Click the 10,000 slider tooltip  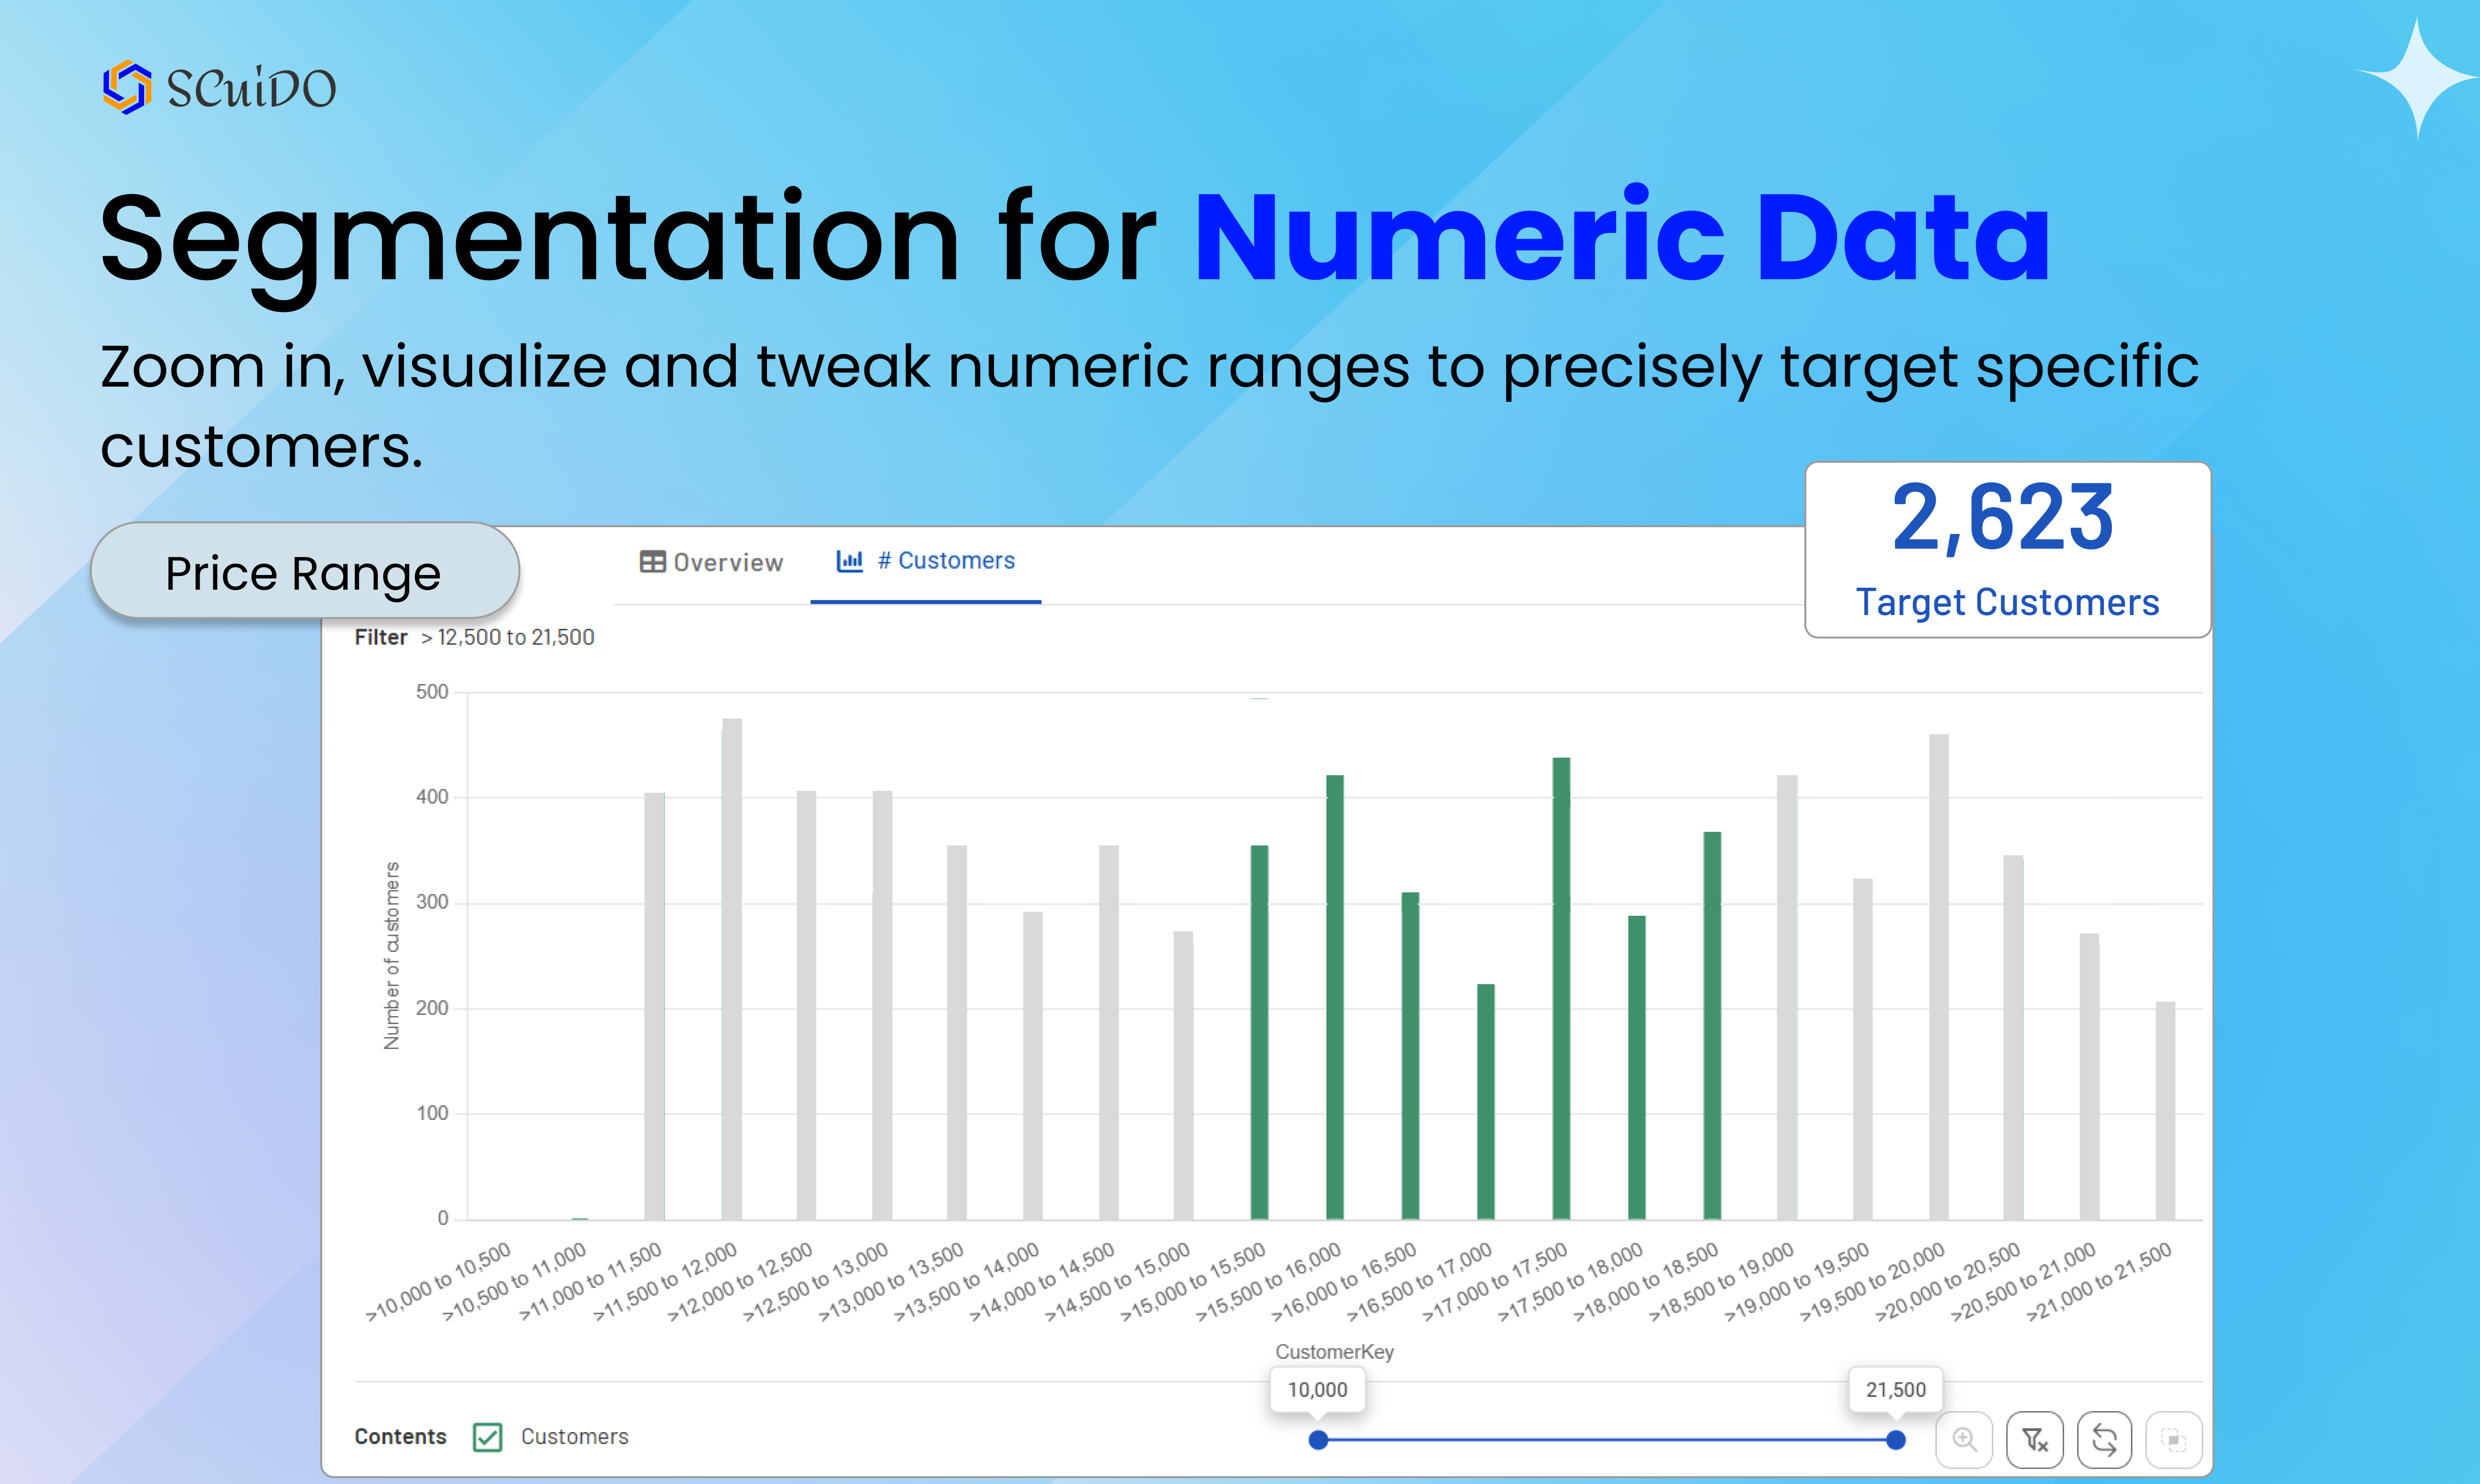pyautogui.click(x=1318, y=1390)
